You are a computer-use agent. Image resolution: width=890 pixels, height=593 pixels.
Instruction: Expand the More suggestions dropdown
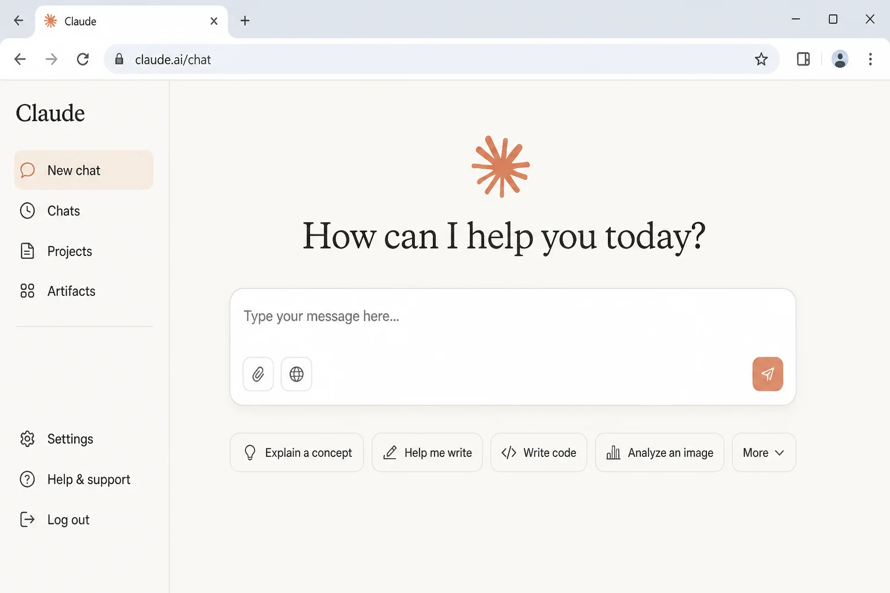coord(764,452)
